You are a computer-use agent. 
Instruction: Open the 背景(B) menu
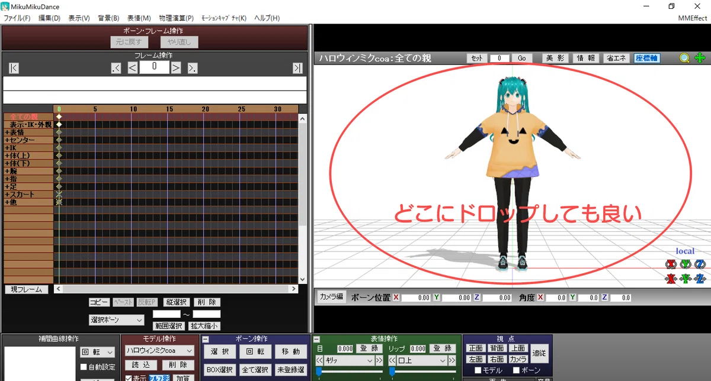click(x=108, y=18)
